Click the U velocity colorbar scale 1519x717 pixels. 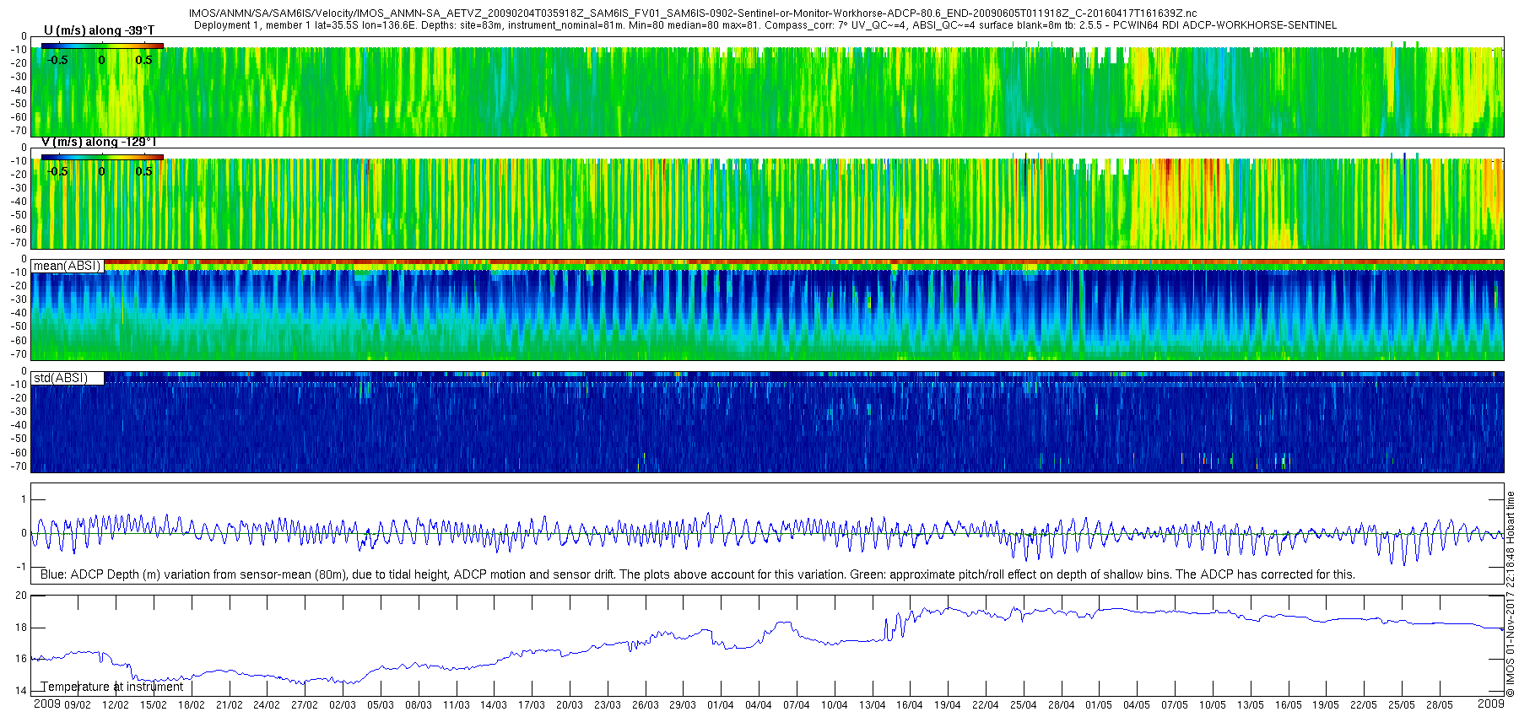[102, 46]
